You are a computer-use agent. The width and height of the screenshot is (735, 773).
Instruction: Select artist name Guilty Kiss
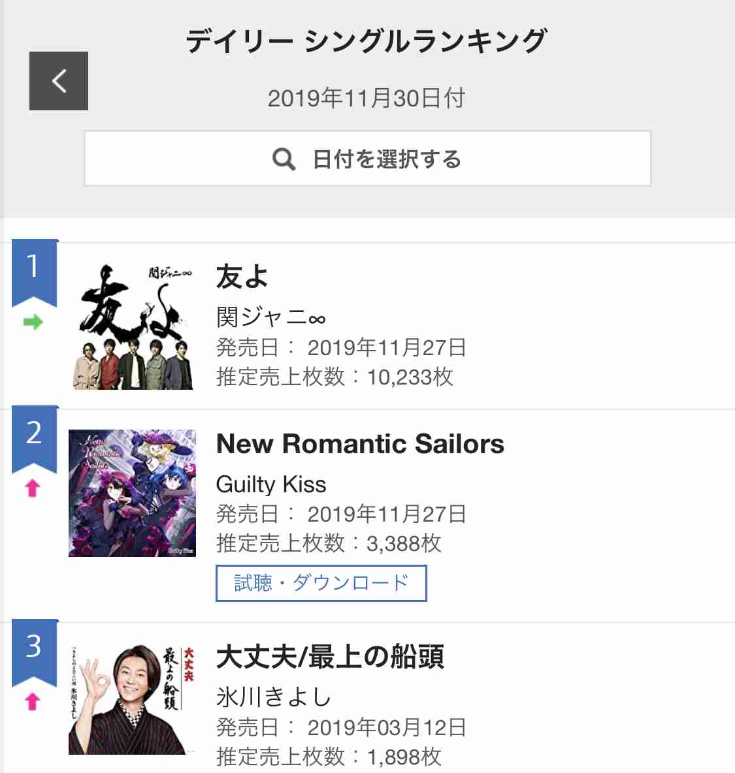(271, 484)
